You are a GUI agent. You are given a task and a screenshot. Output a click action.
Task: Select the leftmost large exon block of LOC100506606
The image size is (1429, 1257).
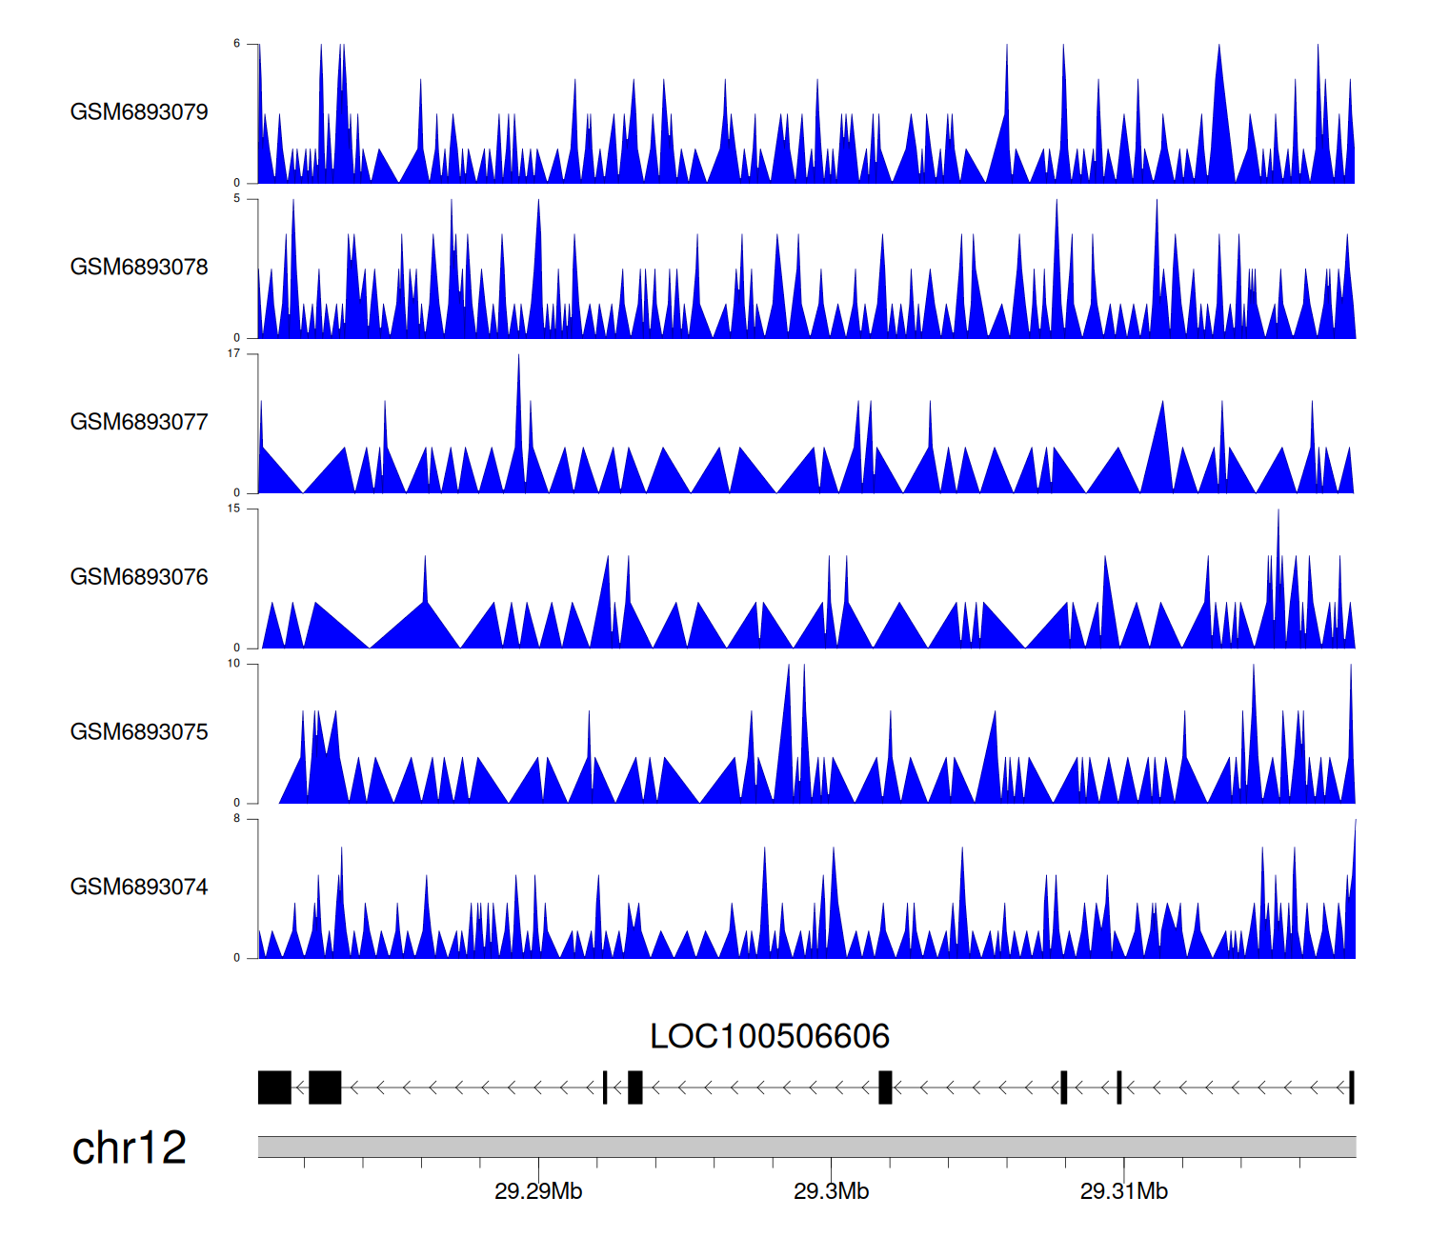[274, 1087]
